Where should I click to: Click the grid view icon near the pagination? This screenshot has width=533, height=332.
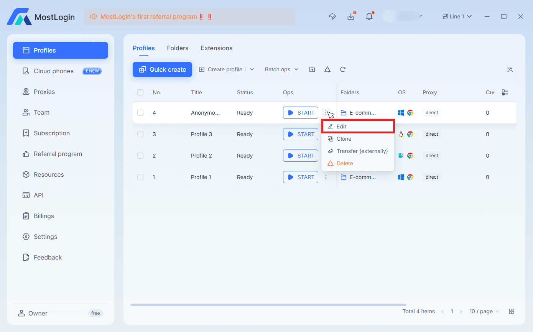pyautogui.click(x=512, y=311)
